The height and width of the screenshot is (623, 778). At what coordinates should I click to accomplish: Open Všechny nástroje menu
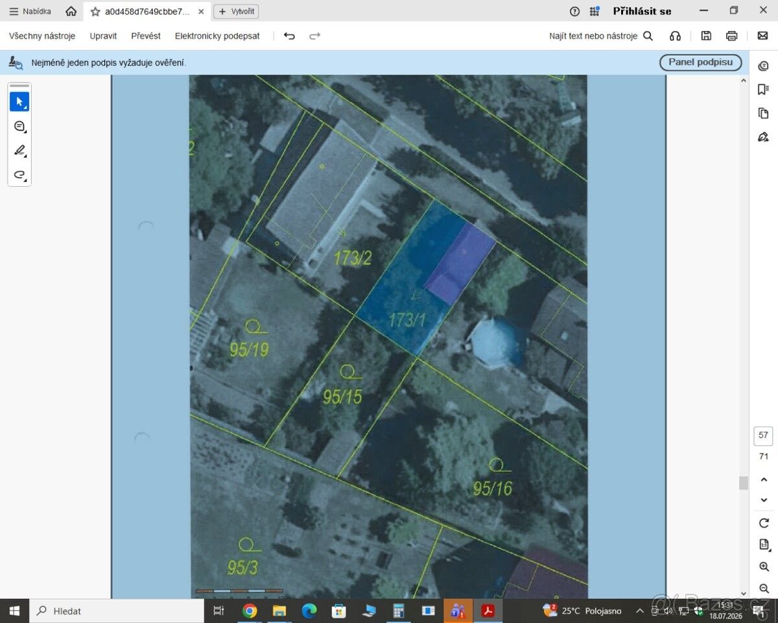pos(42,36)
